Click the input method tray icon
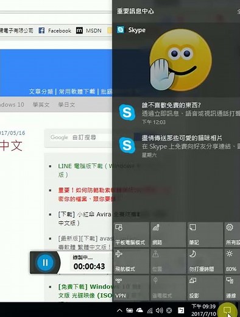 [181, 310]
